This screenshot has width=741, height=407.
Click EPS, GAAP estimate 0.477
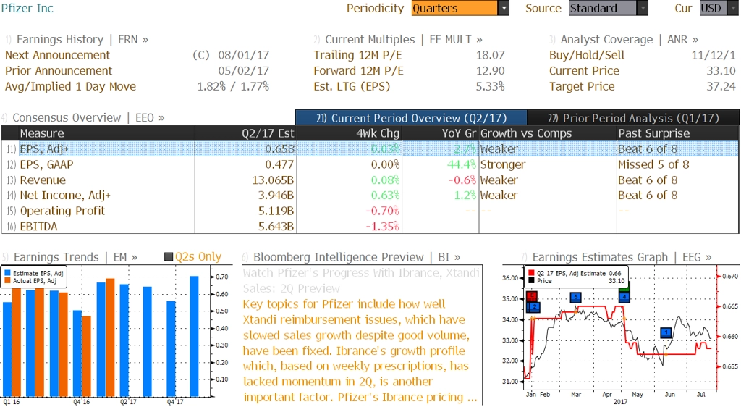tap(279, 164)
